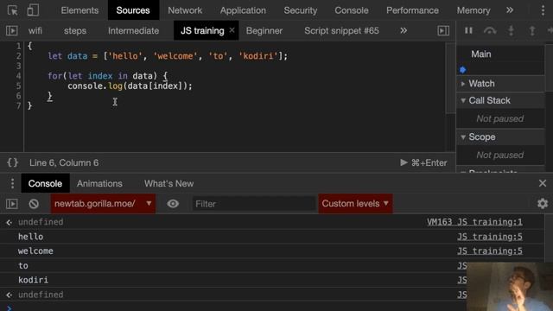Open the newtab.gorilla.moe context dropdown
This screenshot has height=311, width=553.
tap(103, 204)
